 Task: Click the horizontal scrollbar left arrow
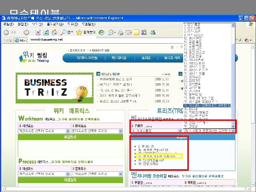pyautogui.click(x=4, y=189)
